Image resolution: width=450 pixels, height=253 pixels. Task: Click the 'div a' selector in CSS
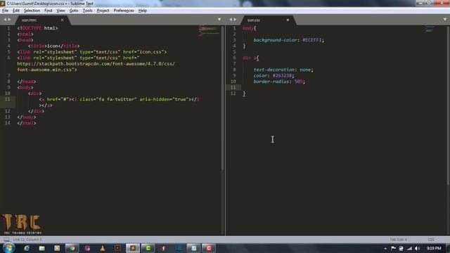[x=250, y=58]
